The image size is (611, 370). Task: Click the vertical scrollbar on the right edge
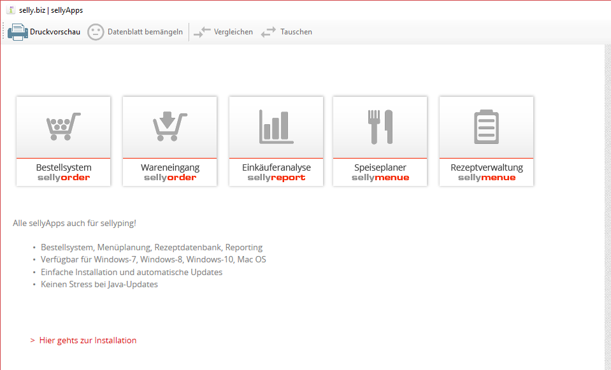607,204
